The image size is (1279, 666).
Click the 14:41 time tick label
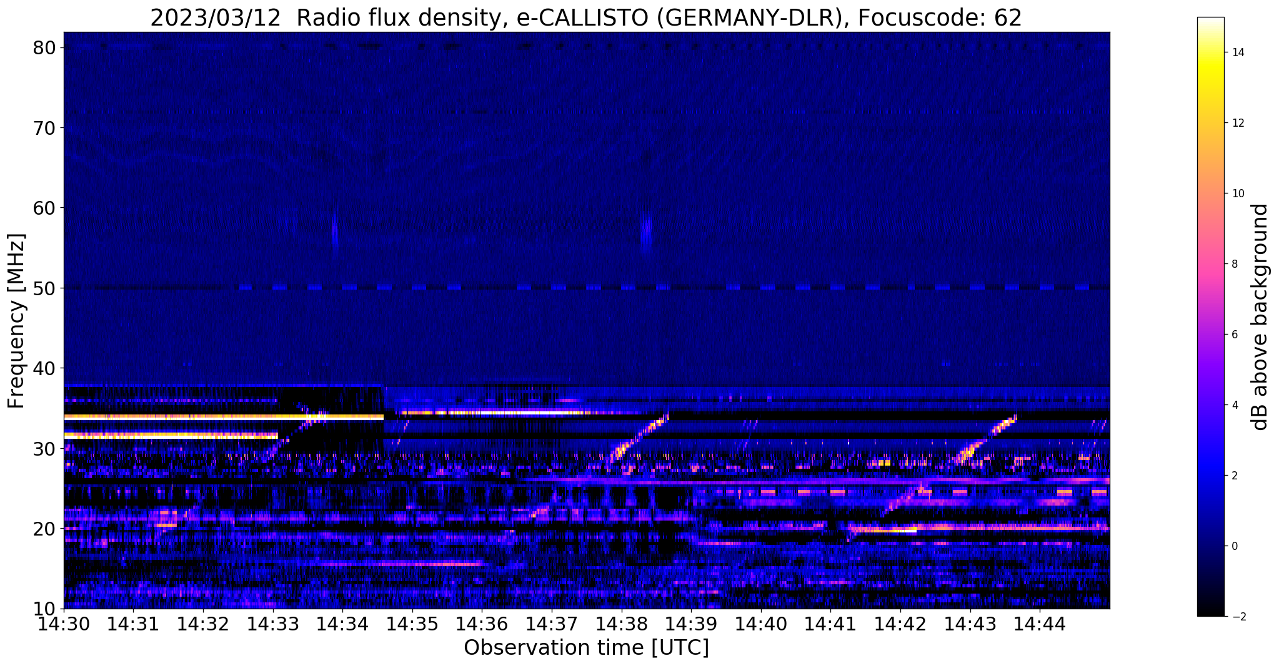(x=830, y=623)
